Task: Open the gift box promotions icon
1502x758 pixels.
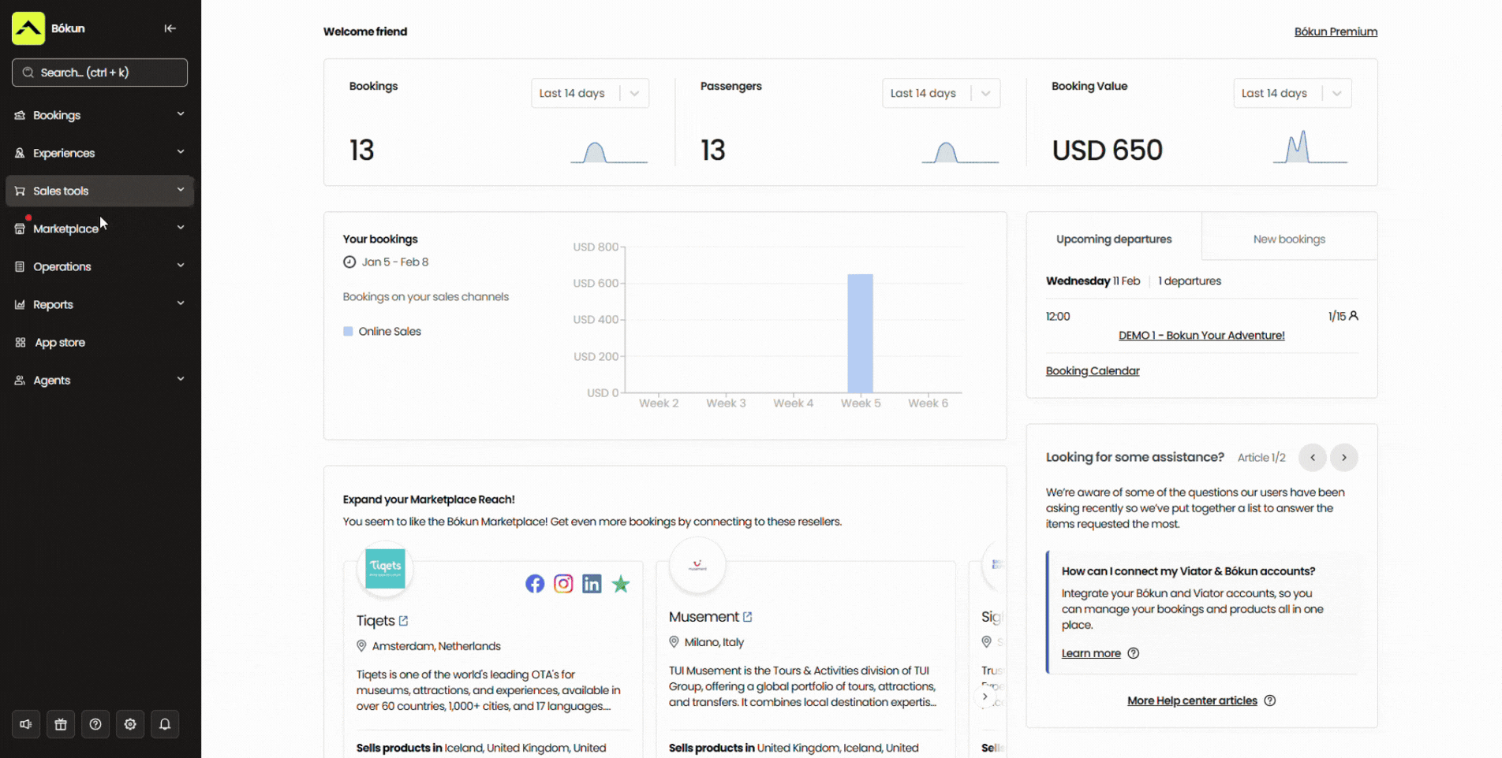Action: click(x=60, y=724)
